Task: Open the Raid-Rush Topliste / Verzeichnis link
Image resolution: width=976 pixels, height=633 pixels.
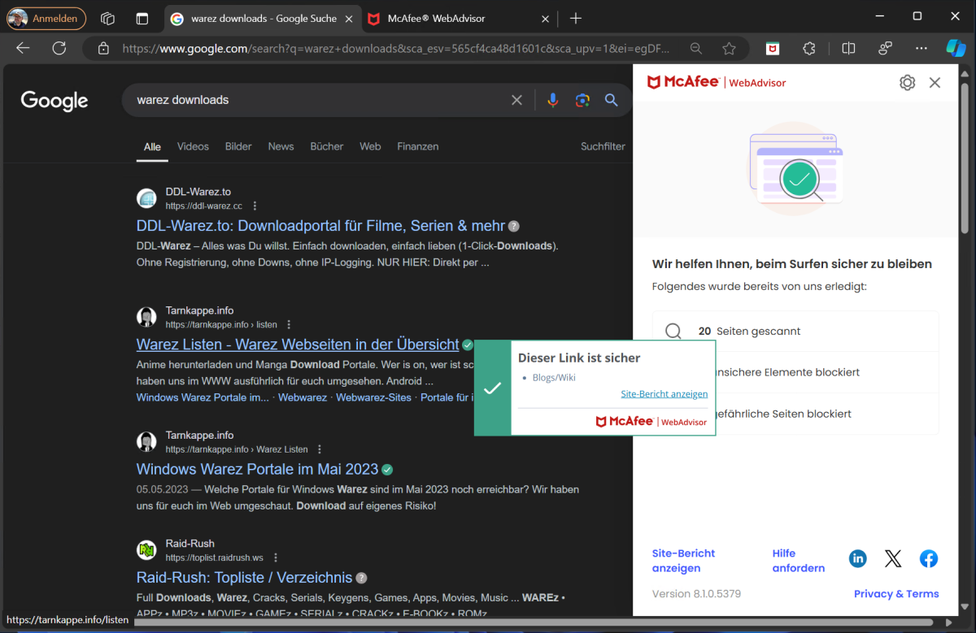Action: tap(244, 578)
